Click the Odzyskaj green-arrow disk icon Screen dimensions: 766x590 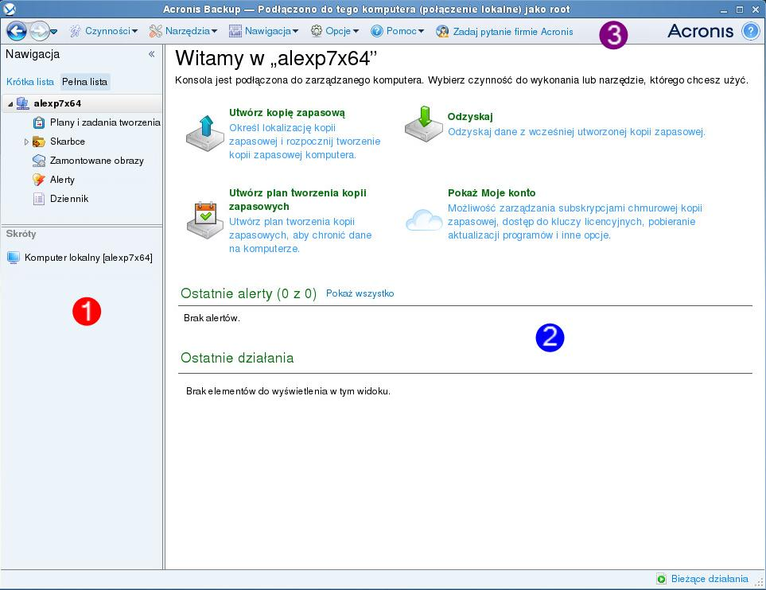[423, 124]
